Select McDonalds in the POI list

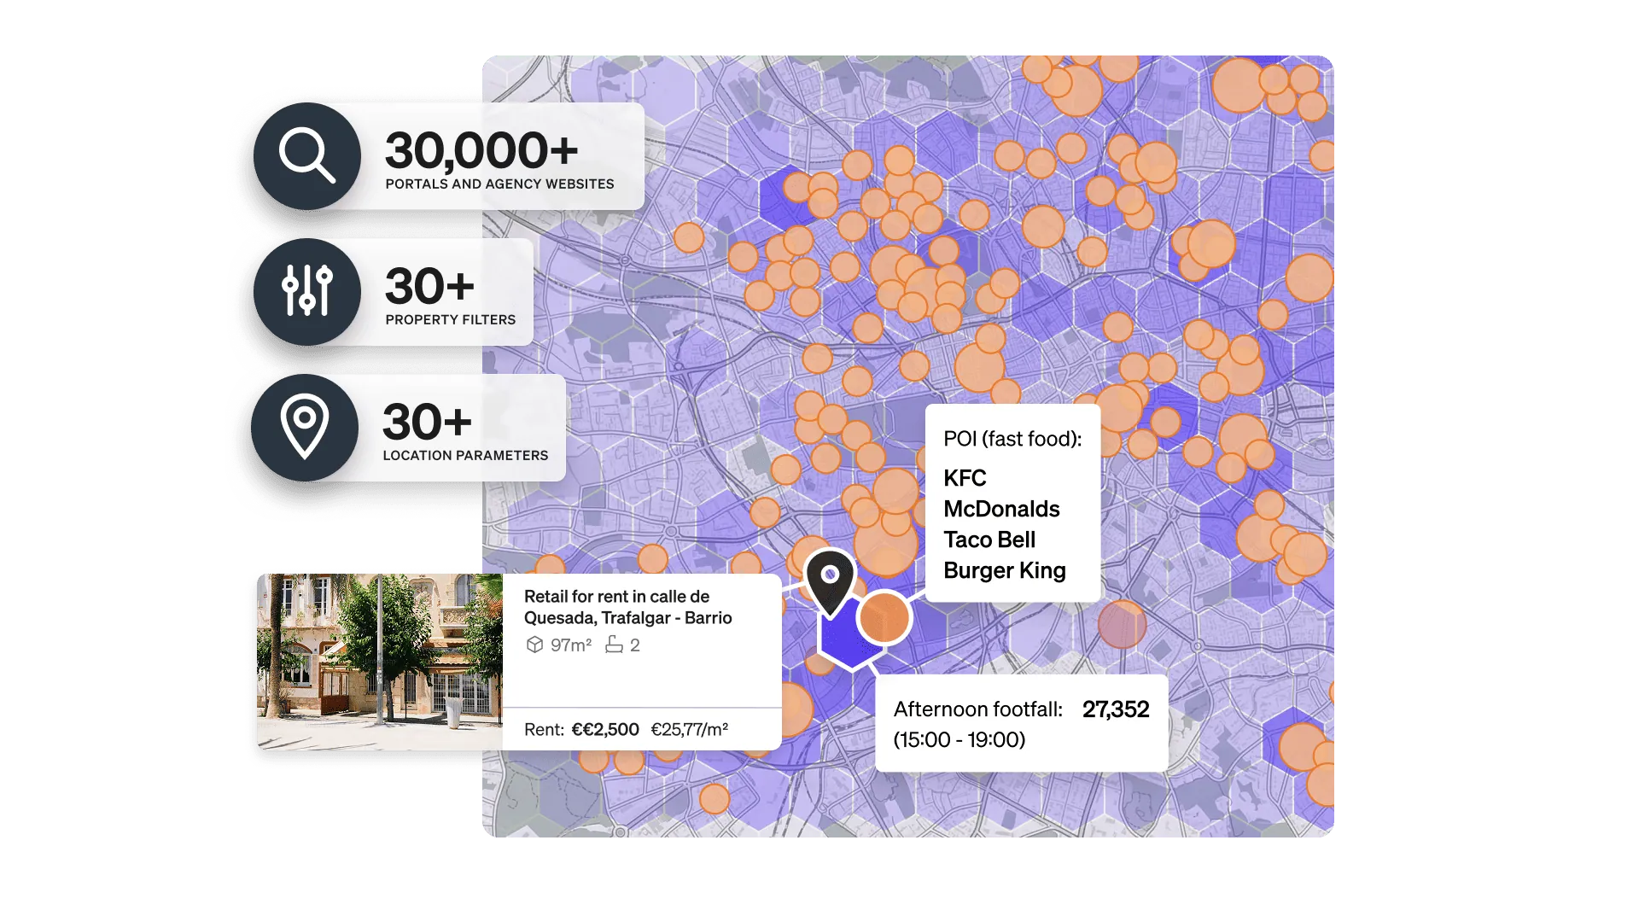pyautogui.click(x=1001, y=509)
